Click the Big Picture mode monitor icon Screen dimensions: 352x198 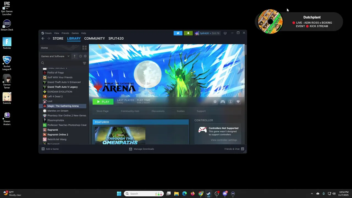(x=225, y=33)
